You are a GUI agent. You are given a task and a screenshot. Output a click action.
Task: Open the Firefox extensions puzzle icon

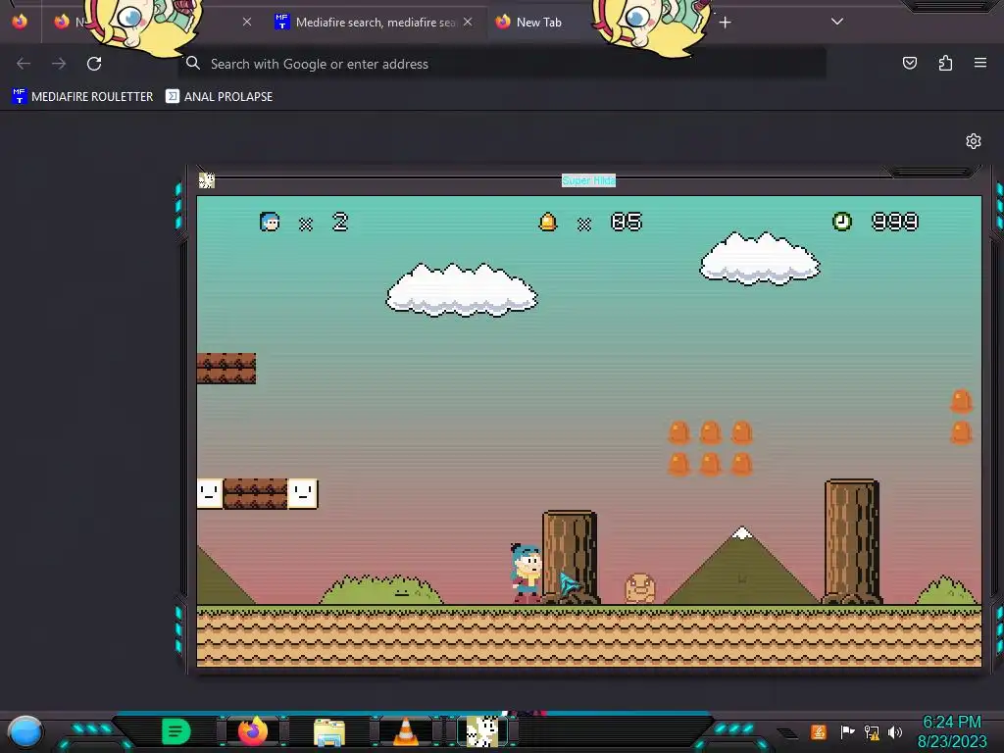945,63
